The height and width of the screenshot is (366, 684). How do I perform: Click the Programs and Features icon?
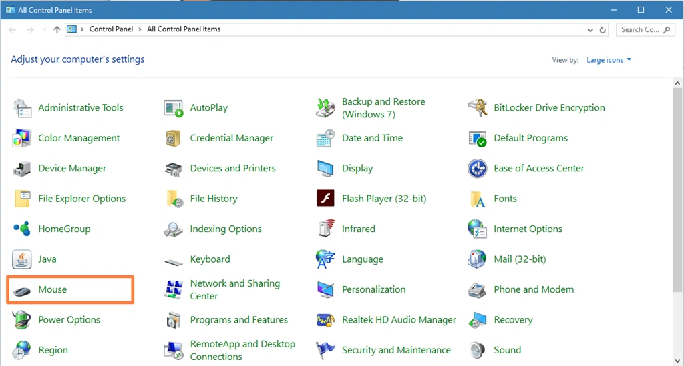pos(174,320)
